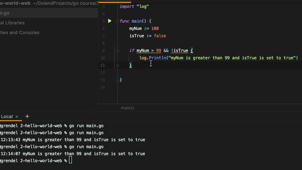Run main function with green gutter arrow

pyautogui.click(x=109, y=21)
